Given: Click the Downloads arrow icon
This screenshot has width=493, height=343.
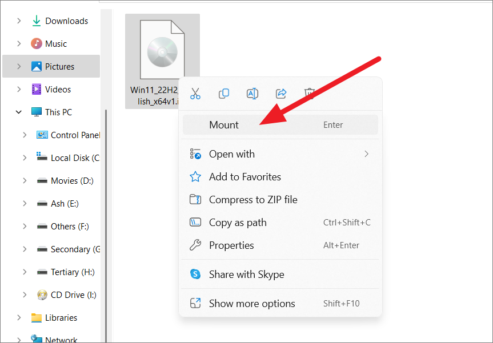Looking at the screenshot, I should tap(37, 21).
